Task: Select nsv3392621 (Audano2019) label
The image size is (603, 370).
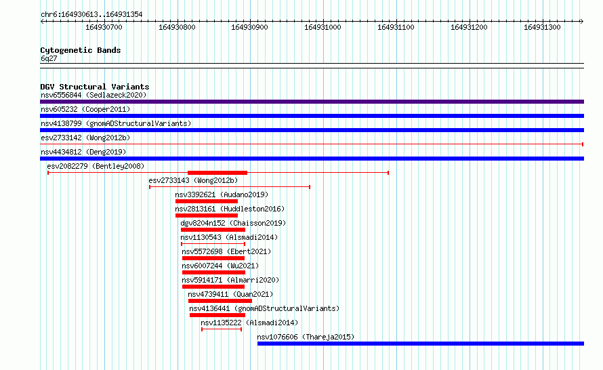Action: pos(222,194)
